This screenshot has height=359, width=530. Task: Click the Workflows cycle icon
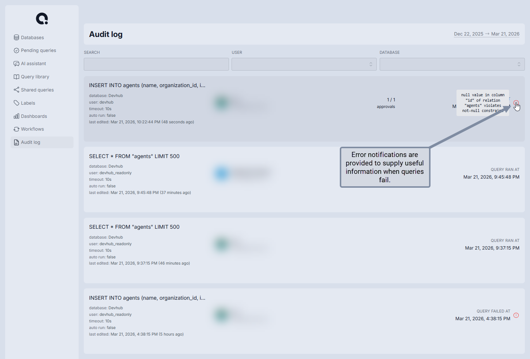point(16,129)
